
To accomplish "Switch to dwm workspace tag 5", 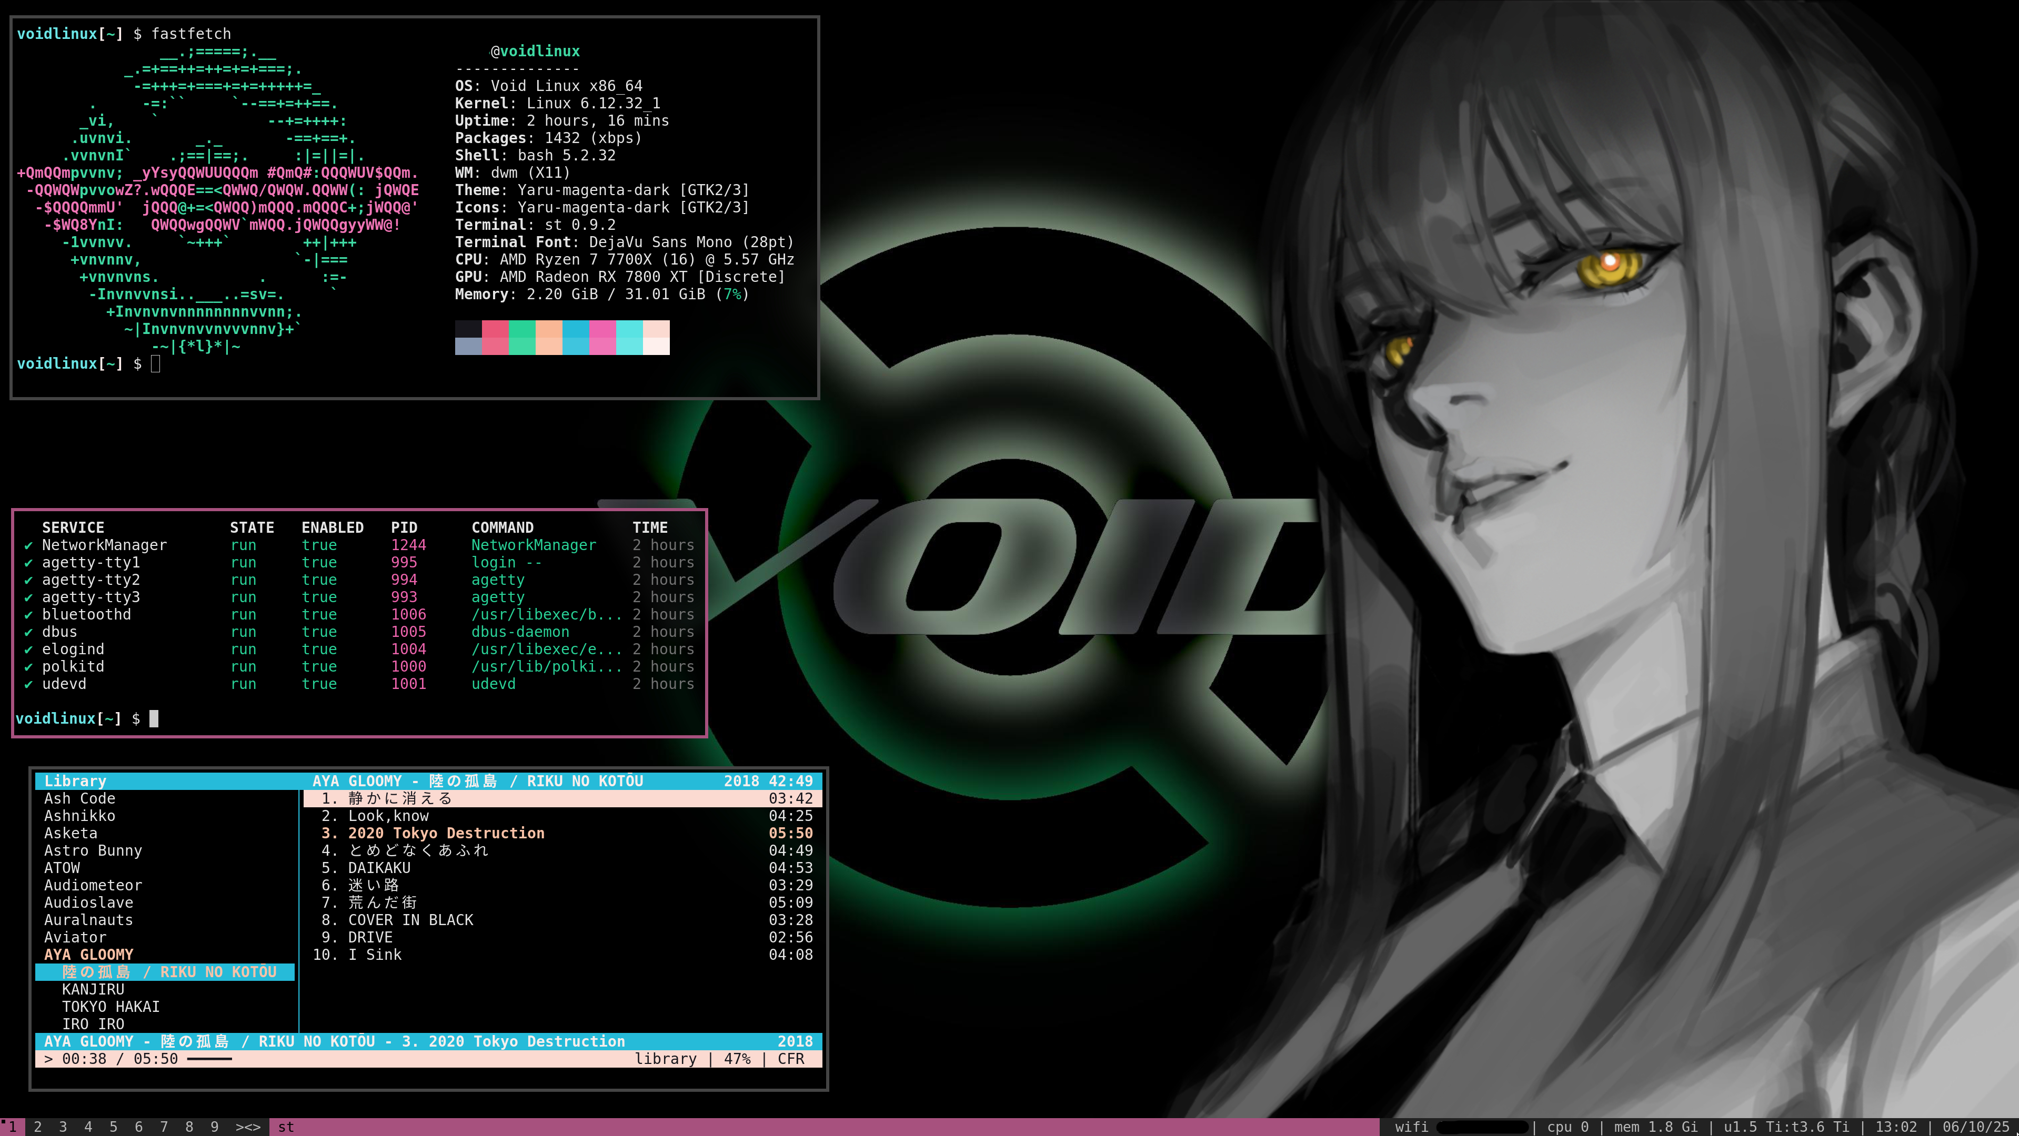I will tap(113, 1127).
